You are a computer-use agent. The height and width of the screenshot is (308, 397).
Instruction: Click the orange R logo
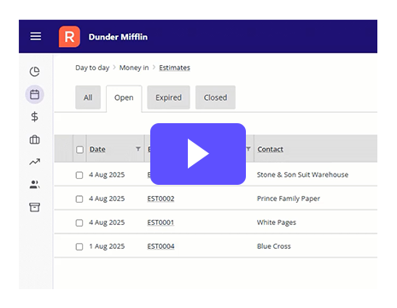click(x=69, y=37)
